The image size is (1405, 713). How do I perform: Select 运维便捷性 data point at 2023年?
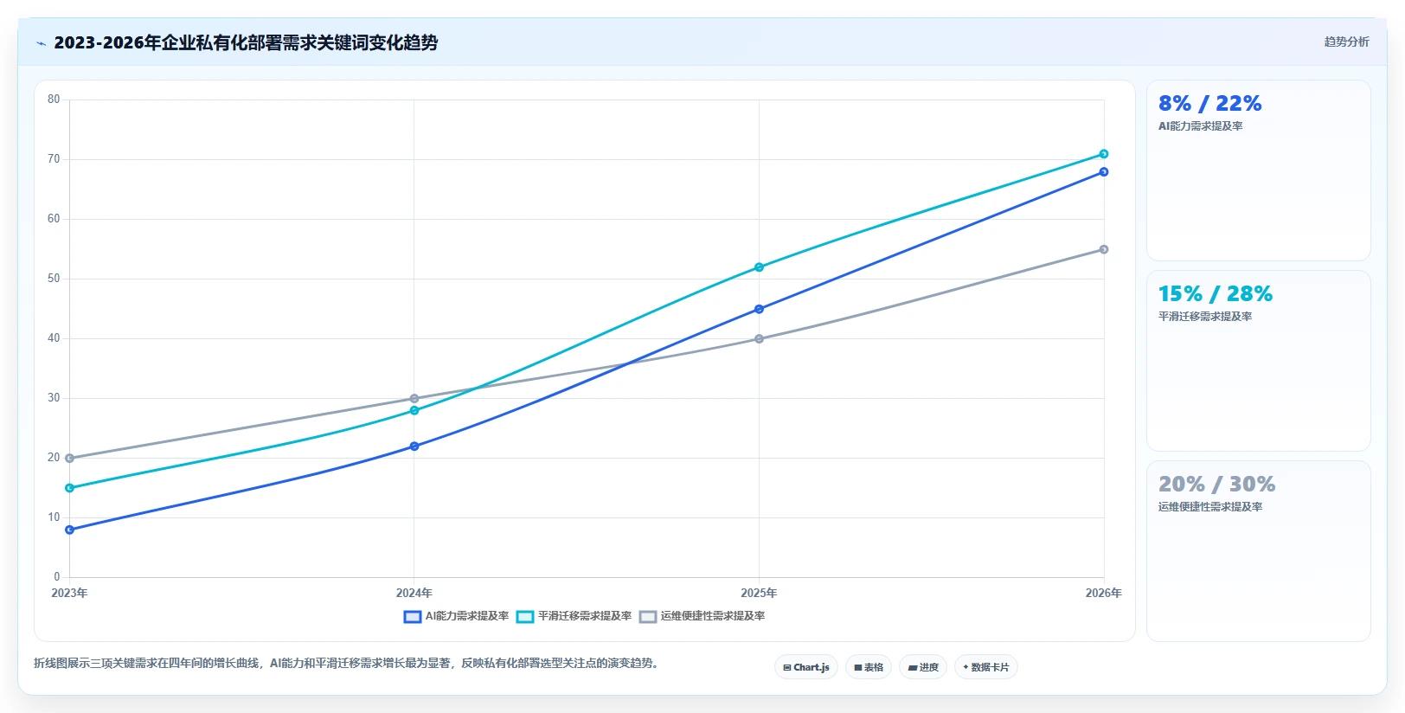tap(69, 459)
